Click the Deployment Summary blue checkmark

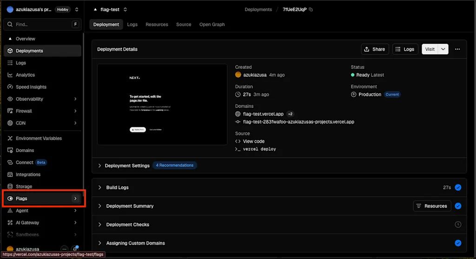pos(458,206)
